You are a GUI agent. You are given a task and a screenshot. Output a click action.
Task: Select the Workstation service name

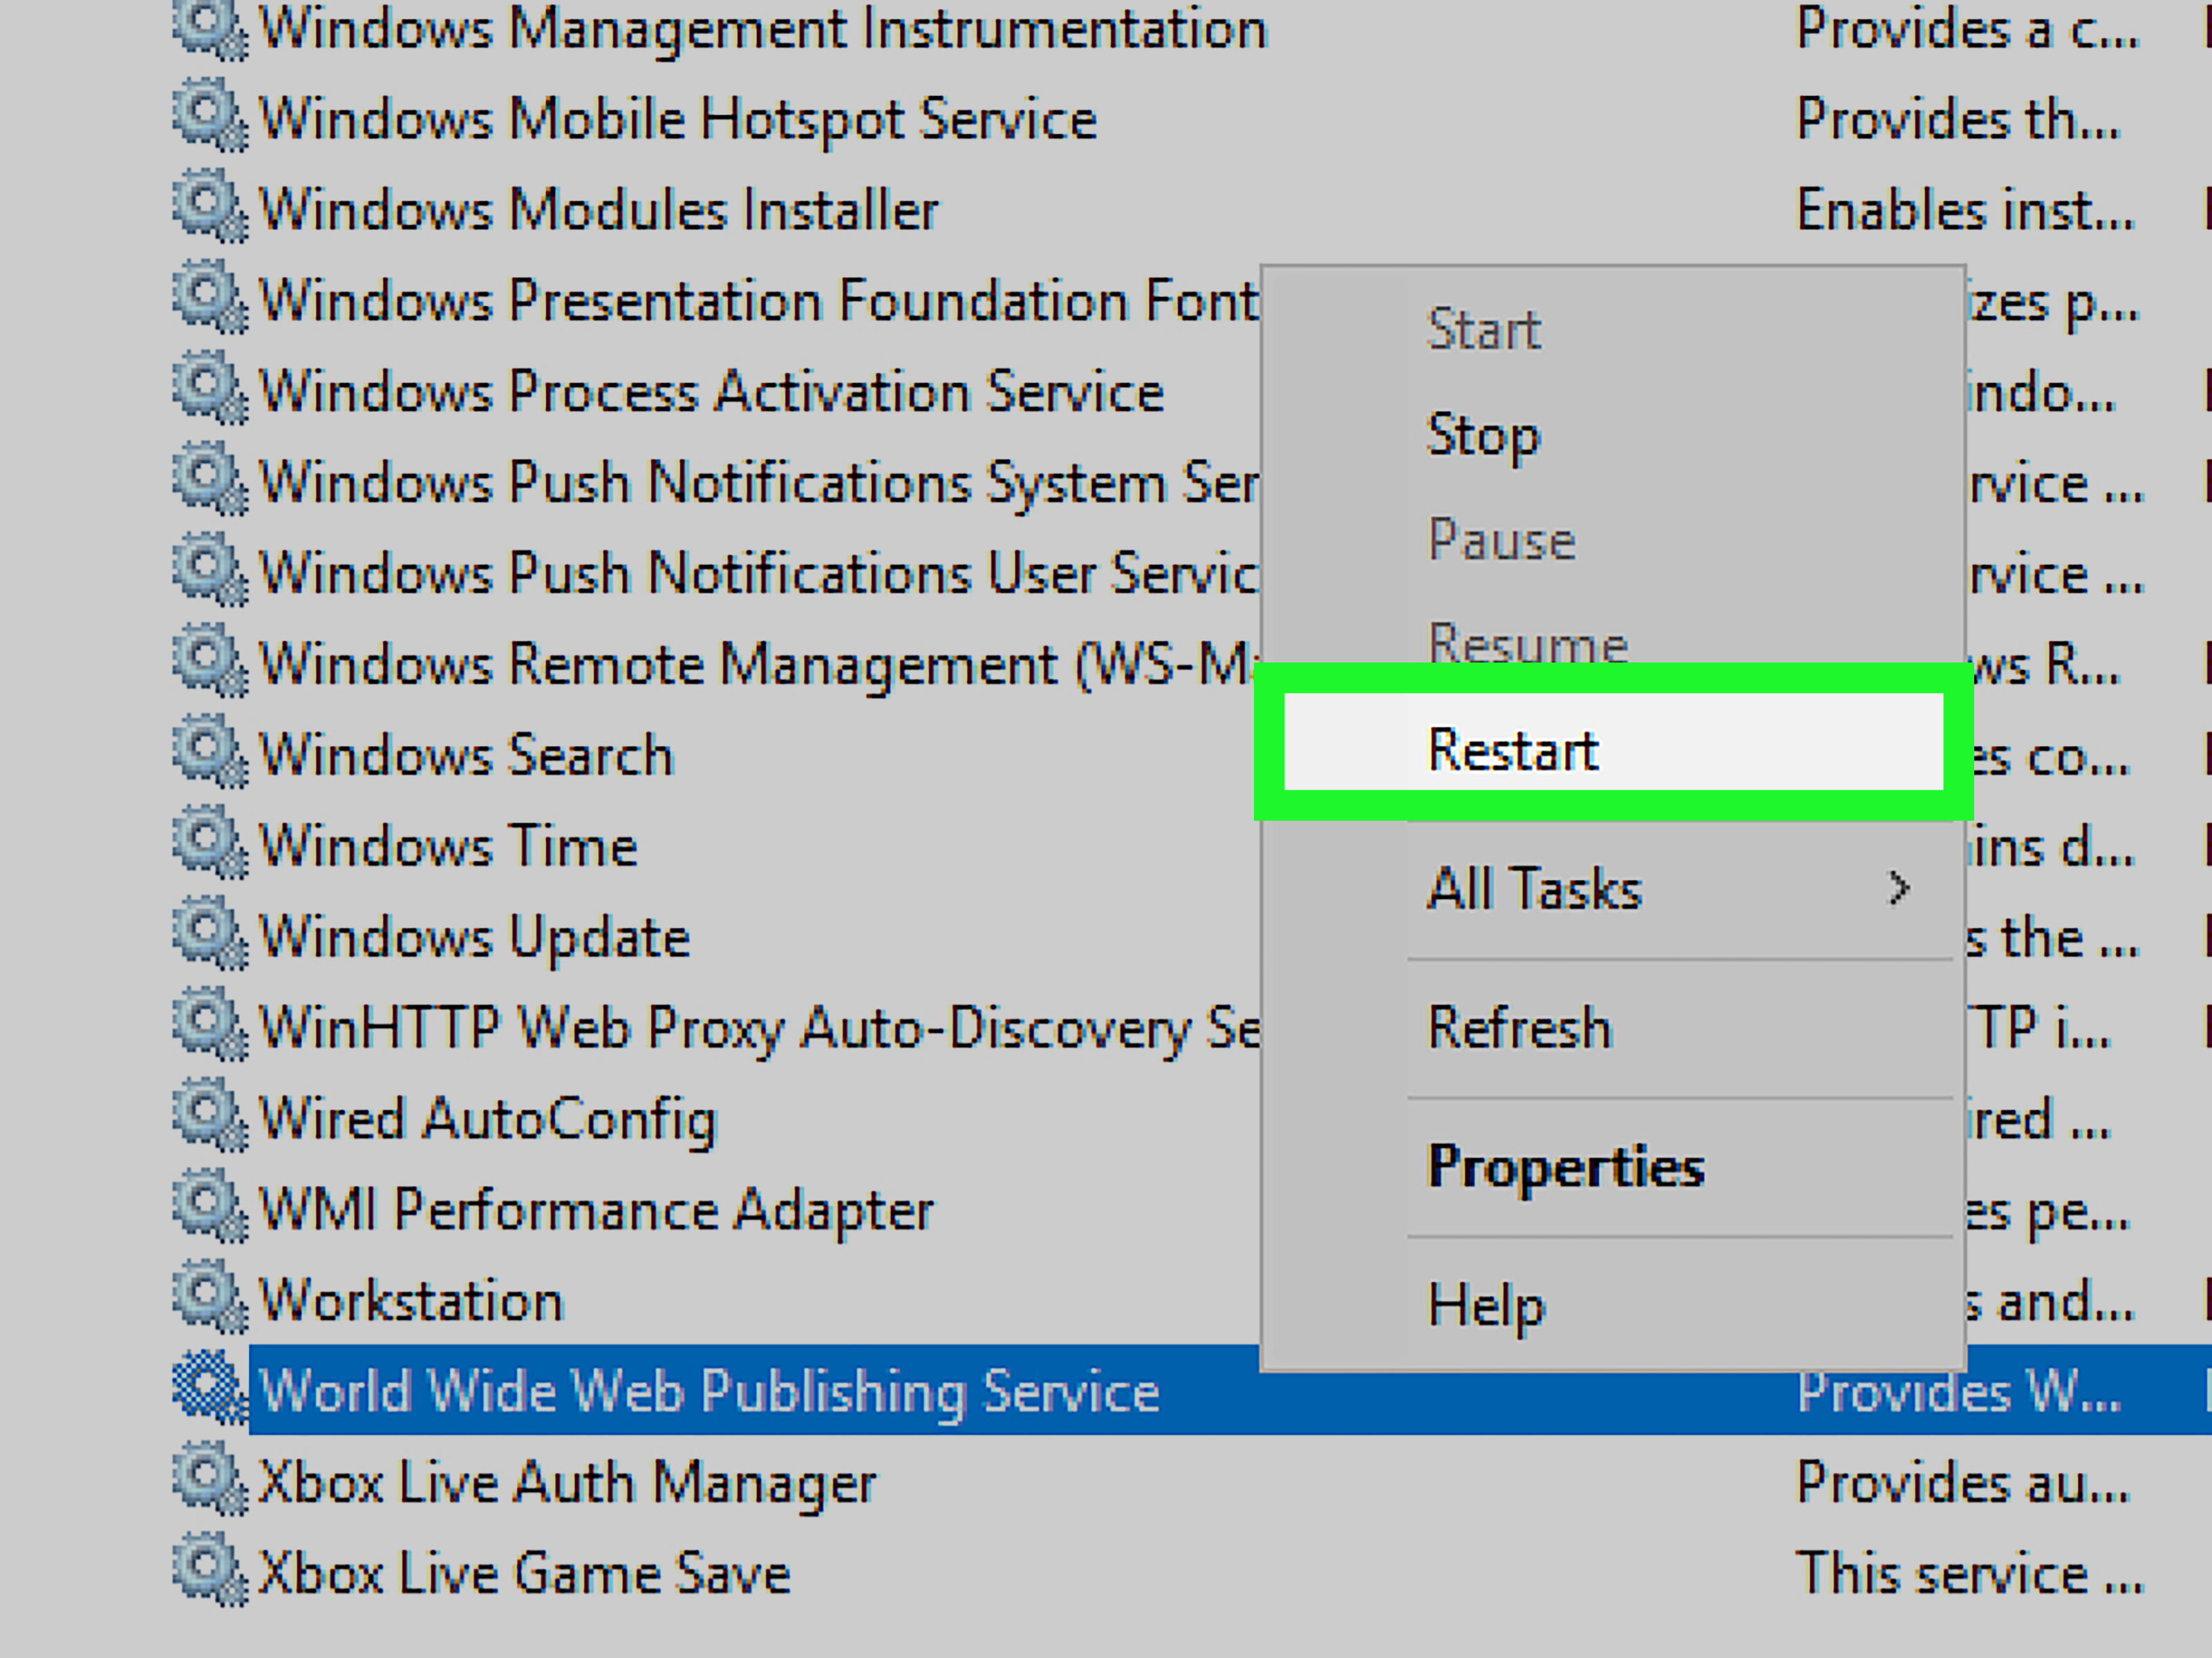(x=411, y=1300)
